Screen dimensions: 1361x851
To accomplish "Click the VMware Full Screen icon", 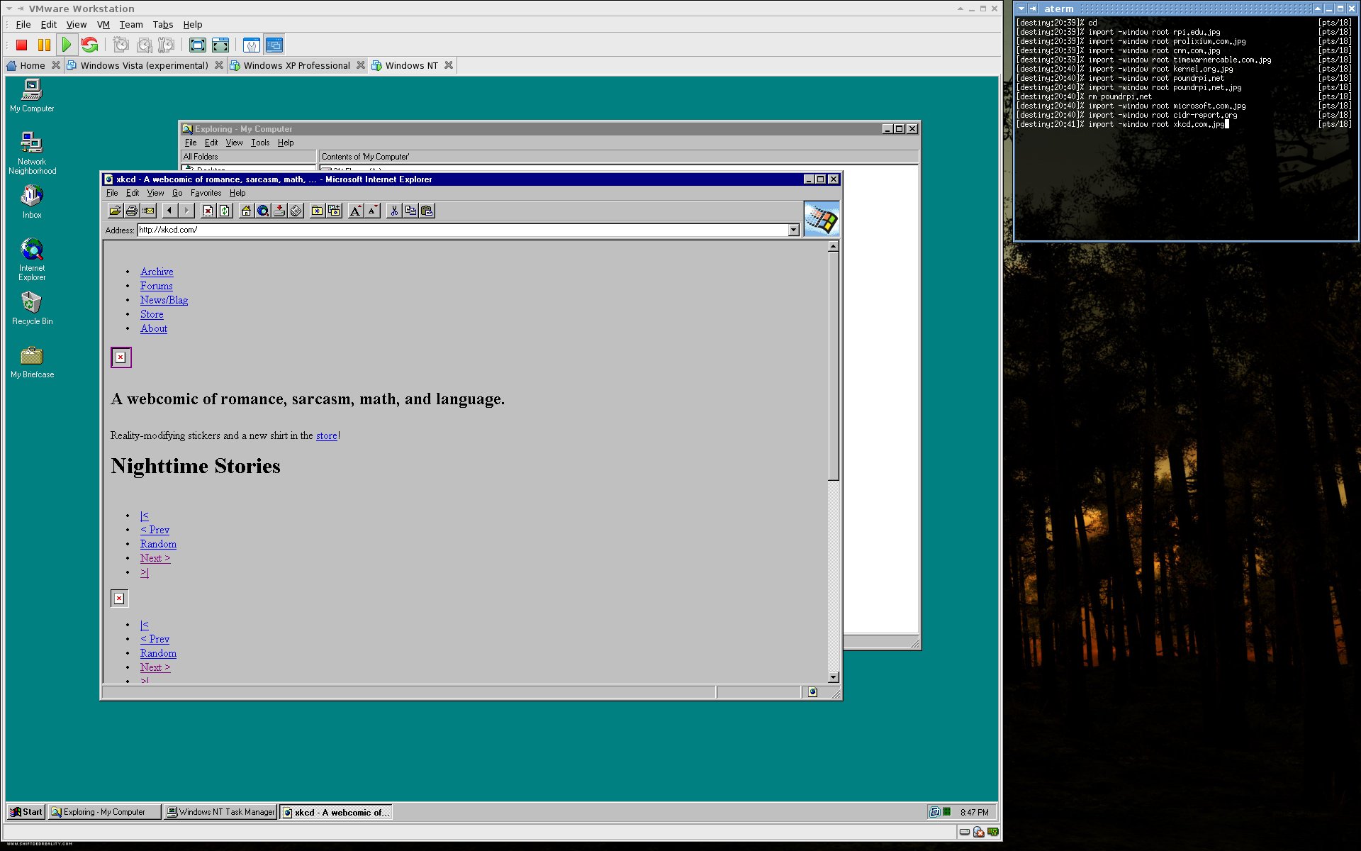I will [198, 45].
